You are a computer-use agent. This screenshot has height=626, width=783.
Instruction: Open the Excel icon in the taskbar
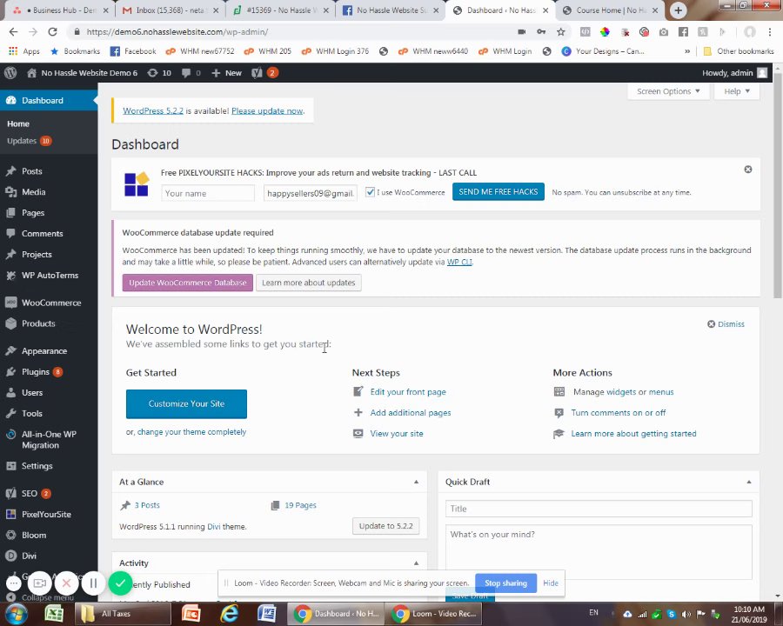click(x=53, y=614)
